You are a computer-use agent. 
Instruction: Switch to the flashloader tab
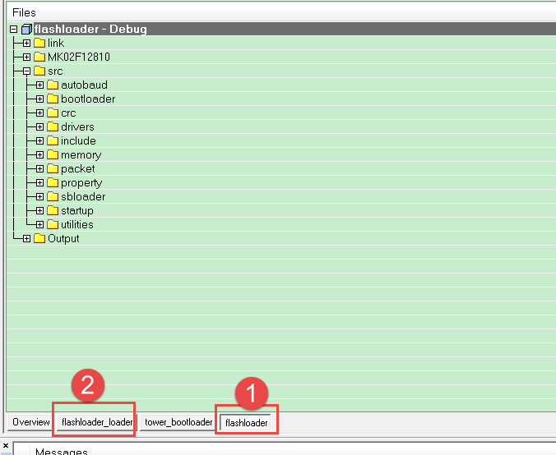(x=246, y=423)
